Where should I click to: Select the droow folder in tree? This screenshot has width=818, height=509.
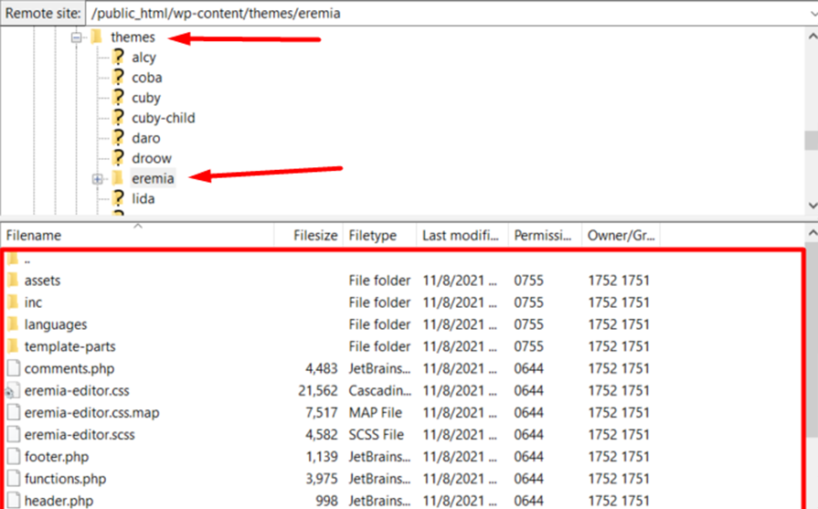pos(151,158)
